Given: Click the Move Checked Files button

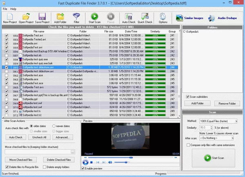Looking at the screenshot, I should (x=21, y=160).
